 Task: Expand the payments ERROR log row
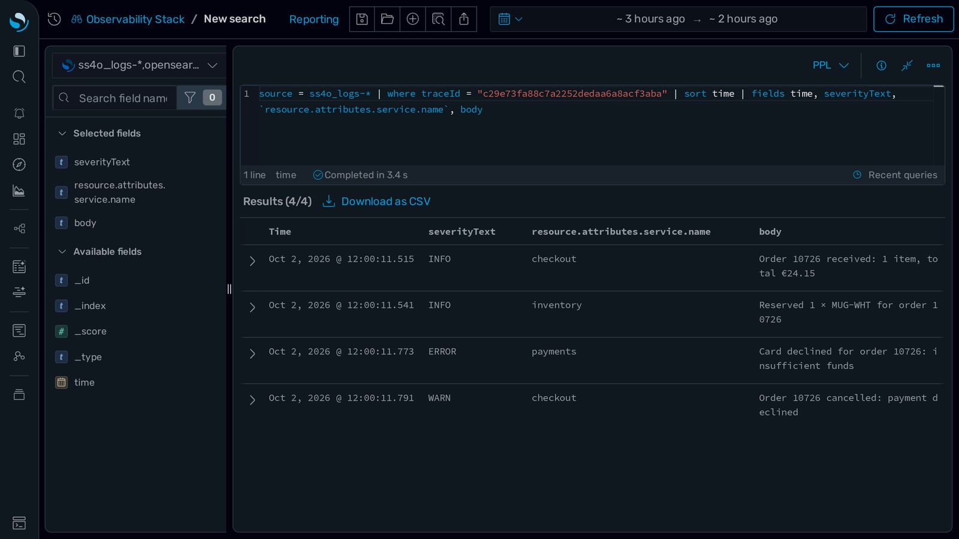click(x=252, y=353)
